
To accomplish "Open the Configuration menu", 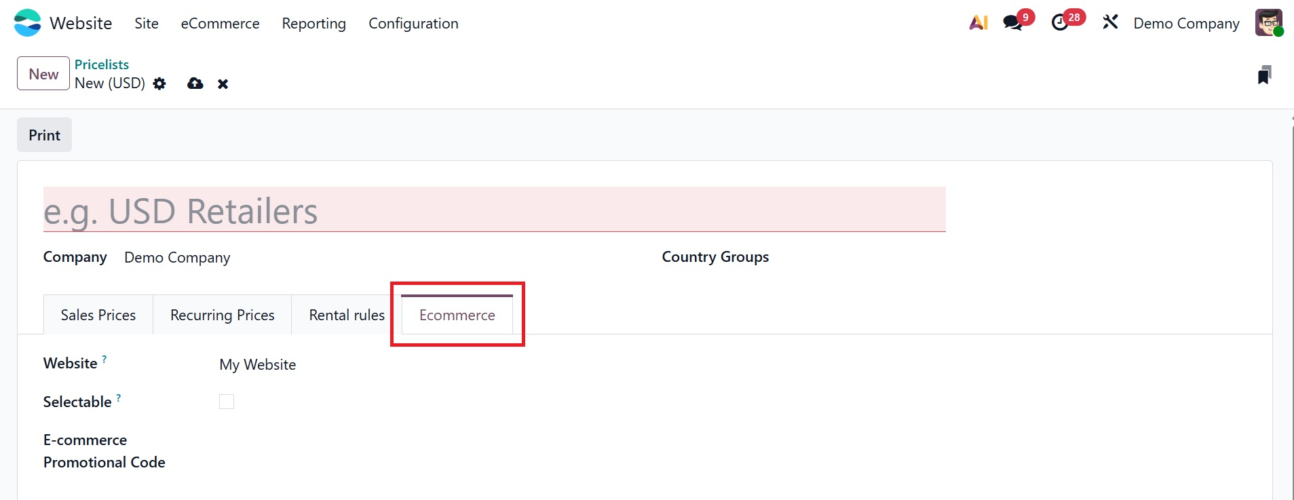I will [413, 23].
